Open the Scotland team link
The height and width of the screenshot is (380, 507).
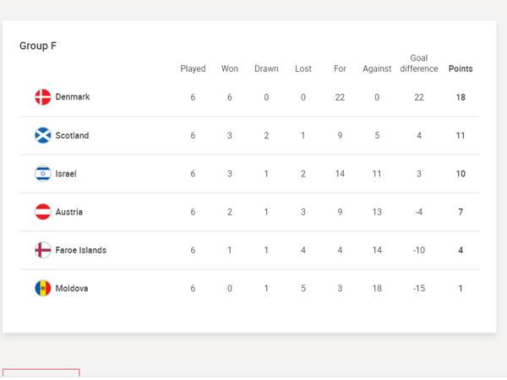(72, 135)
